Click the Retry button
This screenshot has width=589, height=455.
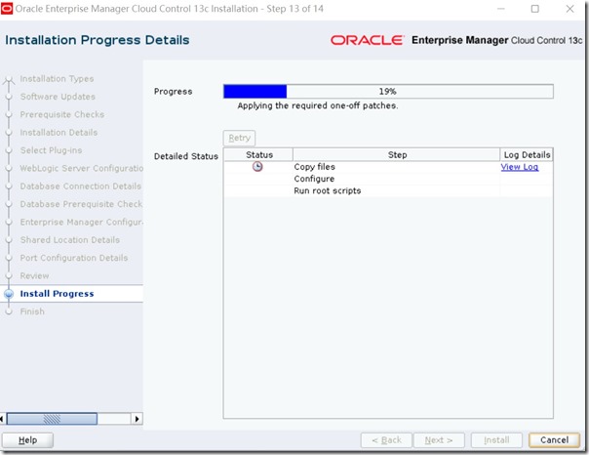pos(239,138)
